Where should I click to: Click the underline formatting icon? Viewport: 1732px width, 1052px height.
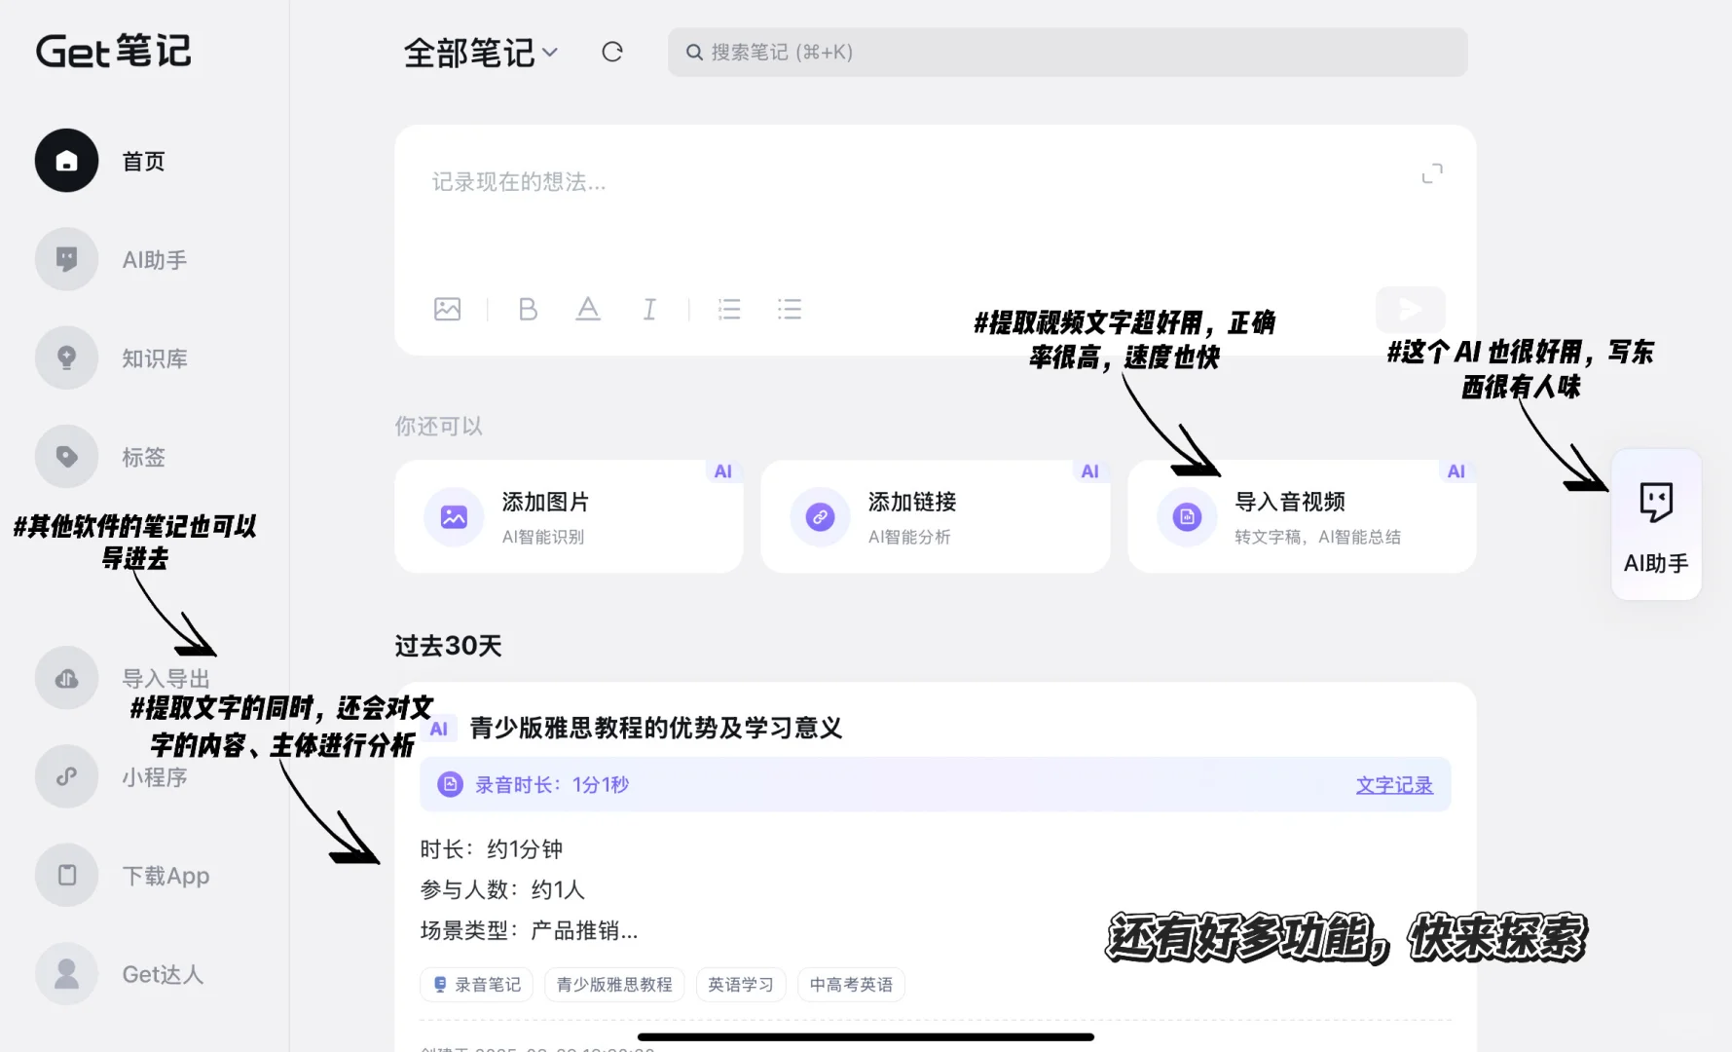point(588,310)
